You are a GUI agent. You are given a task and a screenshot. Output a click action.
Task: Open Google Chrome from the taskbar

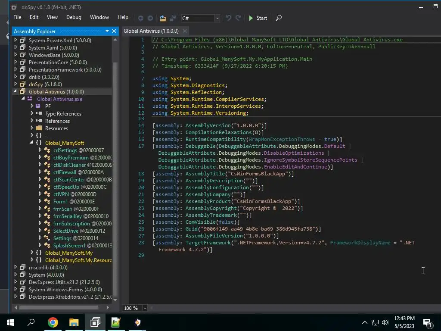coord(53,322)
